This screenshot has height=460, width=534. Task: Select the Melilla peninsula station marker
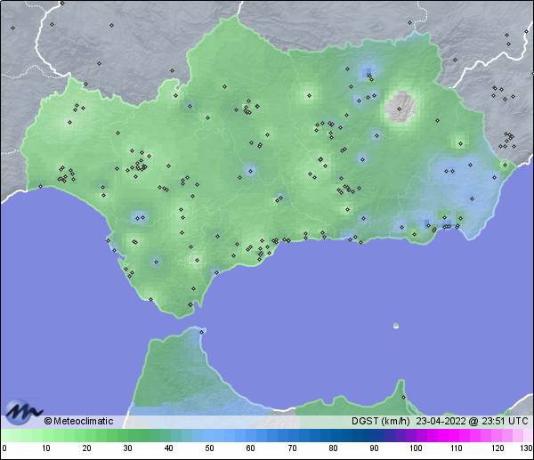403,397
